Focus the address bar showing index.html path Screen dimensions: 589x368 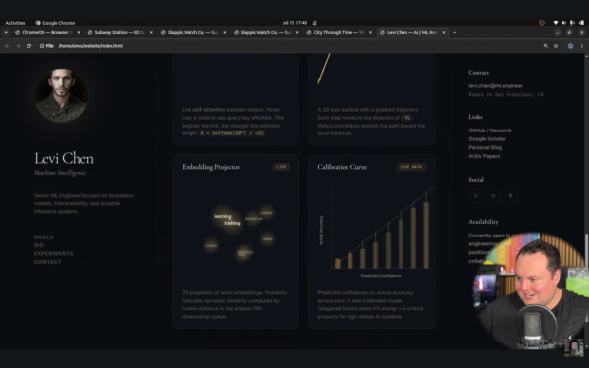pyautogui.click(x=293, y=46)
